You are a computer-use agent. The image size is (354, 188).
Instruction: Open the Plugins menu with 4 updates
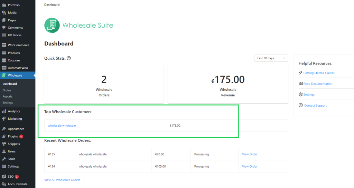coord(13,136)
